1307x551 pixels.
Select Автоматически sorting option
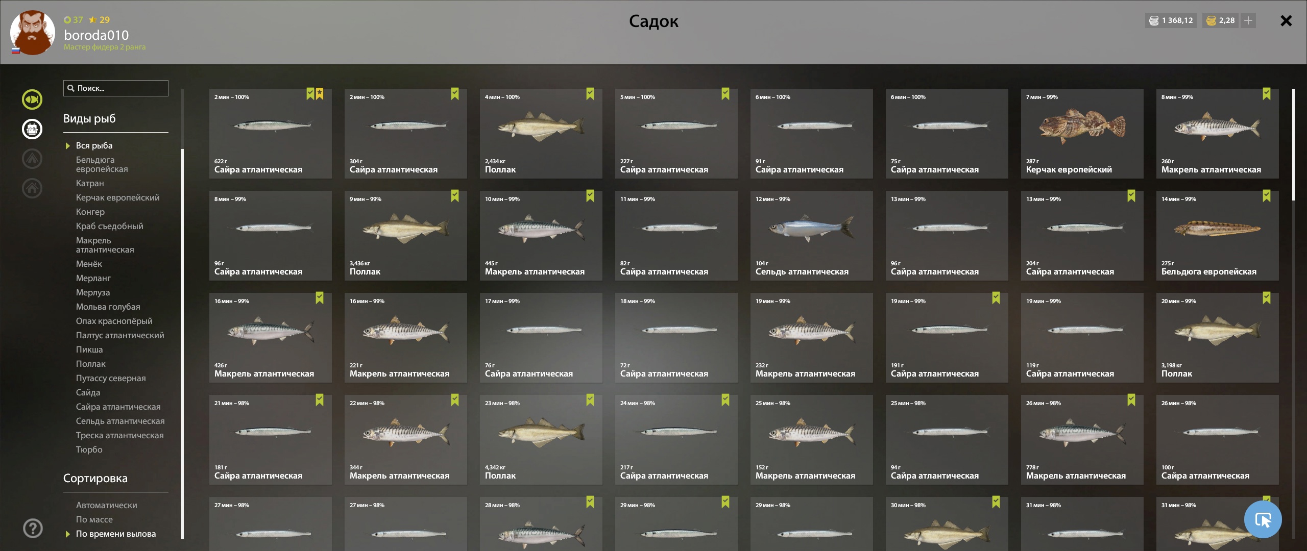pos(106,506)
